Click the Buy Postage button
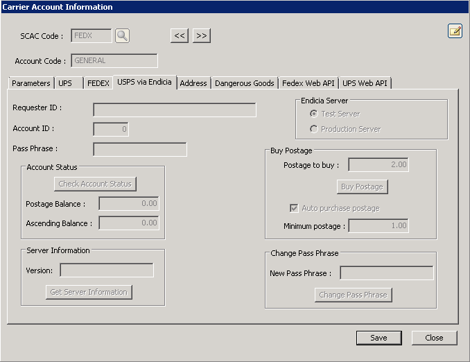Image resolution: width=470 pixels, height=362 pixels. [362, 187]
